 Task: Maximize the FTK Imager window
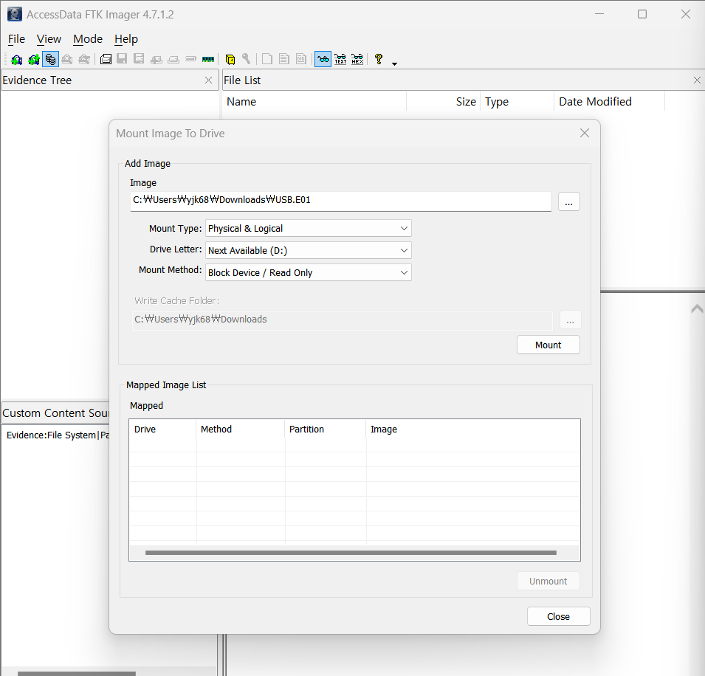pos(642,14)
